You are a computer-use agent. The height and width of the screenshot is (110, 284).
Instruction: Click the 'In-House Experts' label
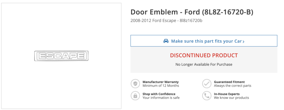[227, 94]
